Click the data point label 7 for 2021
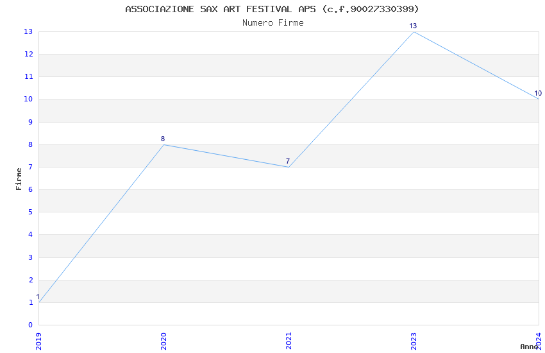The height and width of the screenshot is (353, 545). pyautogui.click(x=288, y=161)
